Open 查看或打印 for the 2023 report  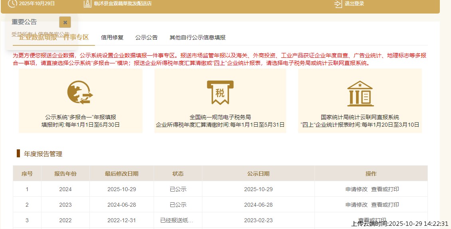pyautogui.click(x=385, y=205)
